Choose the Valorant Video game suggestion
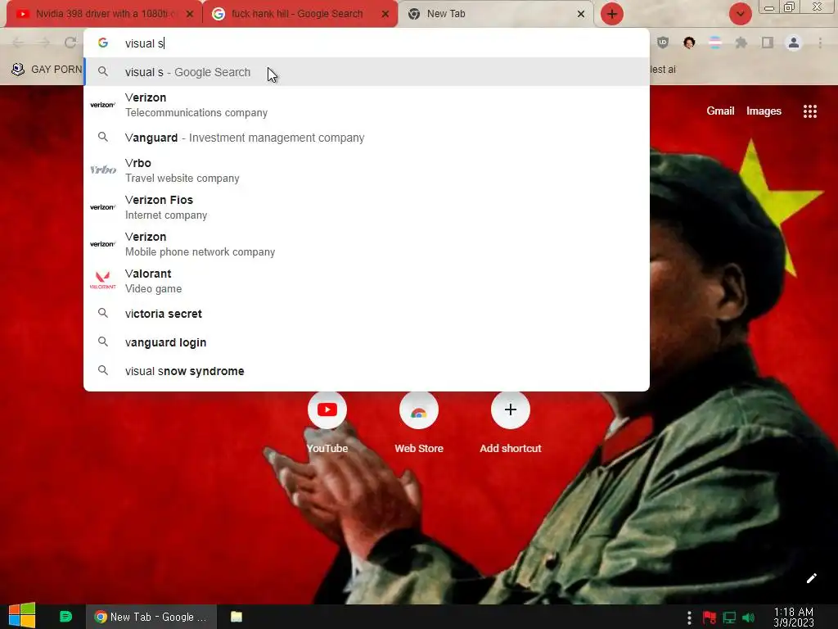838x629 pixels. pos(367,281)
